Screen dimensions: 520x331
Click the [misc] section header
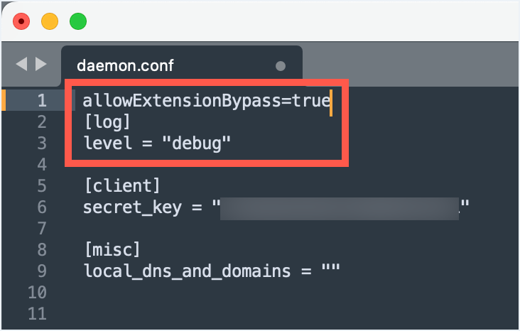(112, 250)
